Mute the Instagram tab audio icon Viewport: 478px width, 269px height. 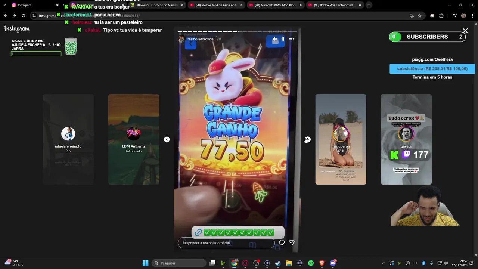tap(58, 5)
